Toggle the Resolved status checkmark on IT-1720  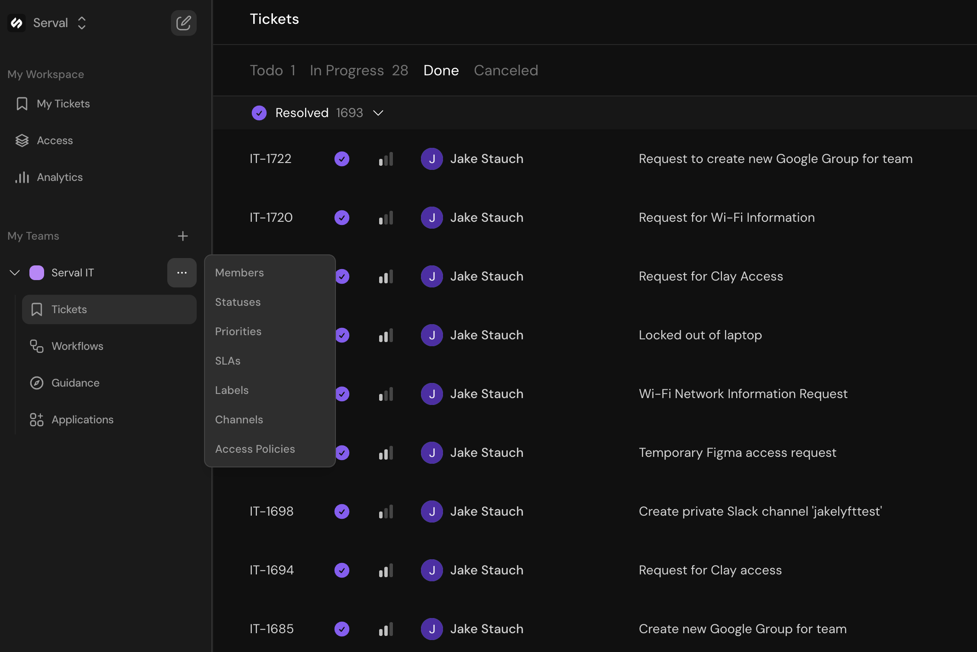pyautogui.click(x=341, y=217)
